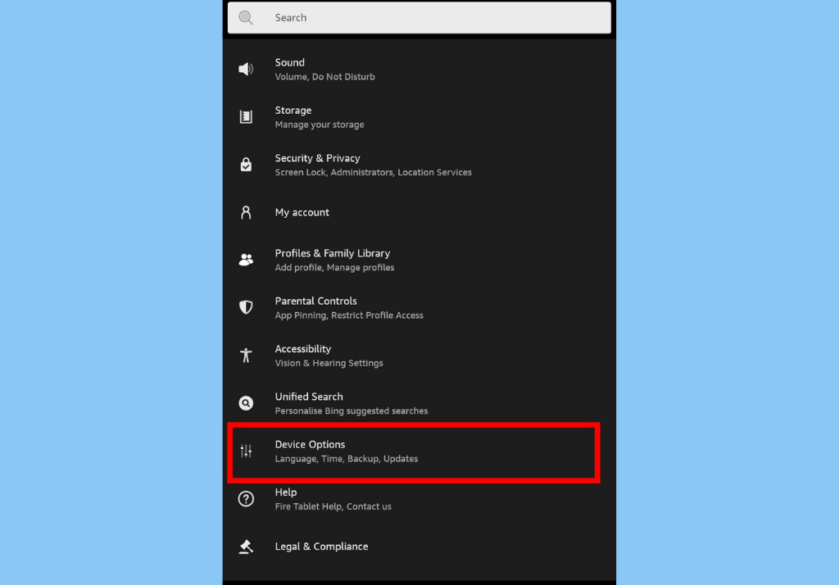The width and height of the screenshot is (839, 585).
Task: Open Storage settings
Action: click(419, 116)
